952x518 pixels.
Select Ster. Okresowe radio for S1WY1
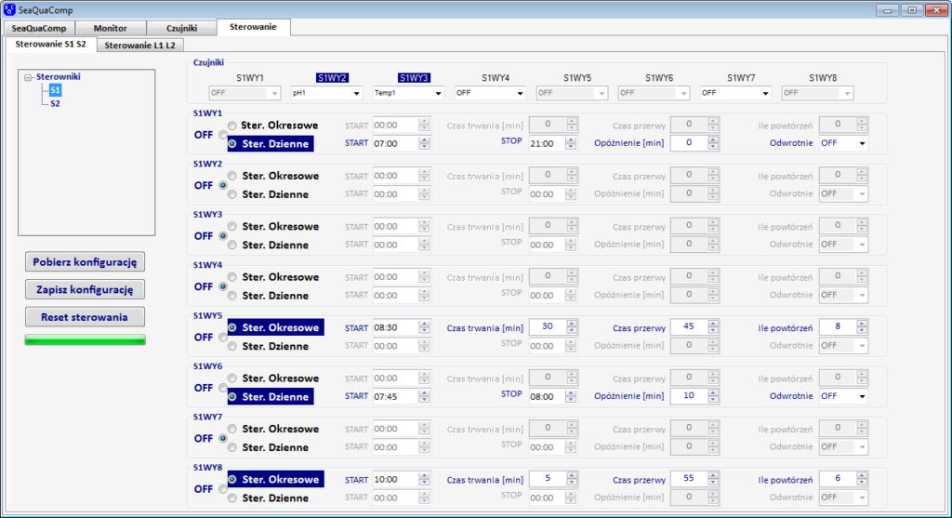point(232,126)
